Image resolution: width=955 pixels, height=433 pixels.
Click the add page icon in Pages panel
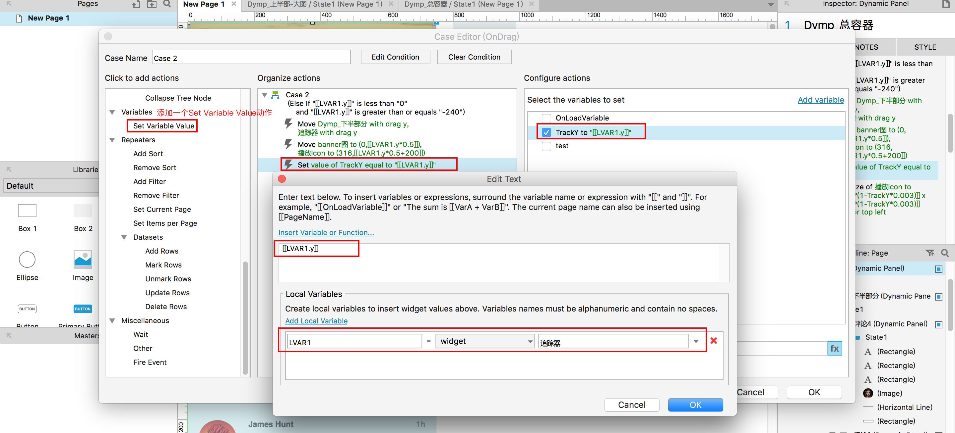click(x=136, y=4)
